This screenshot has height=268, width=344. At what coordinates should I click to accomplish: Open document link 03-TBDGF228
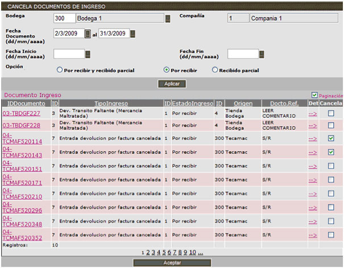coord(21,125)
